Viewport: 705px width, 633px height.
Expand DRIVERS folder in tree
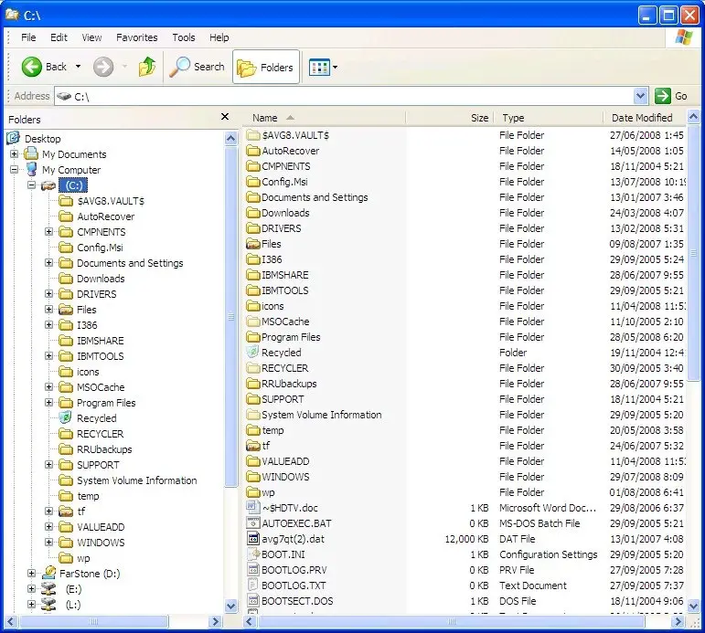tap(49, 294)
